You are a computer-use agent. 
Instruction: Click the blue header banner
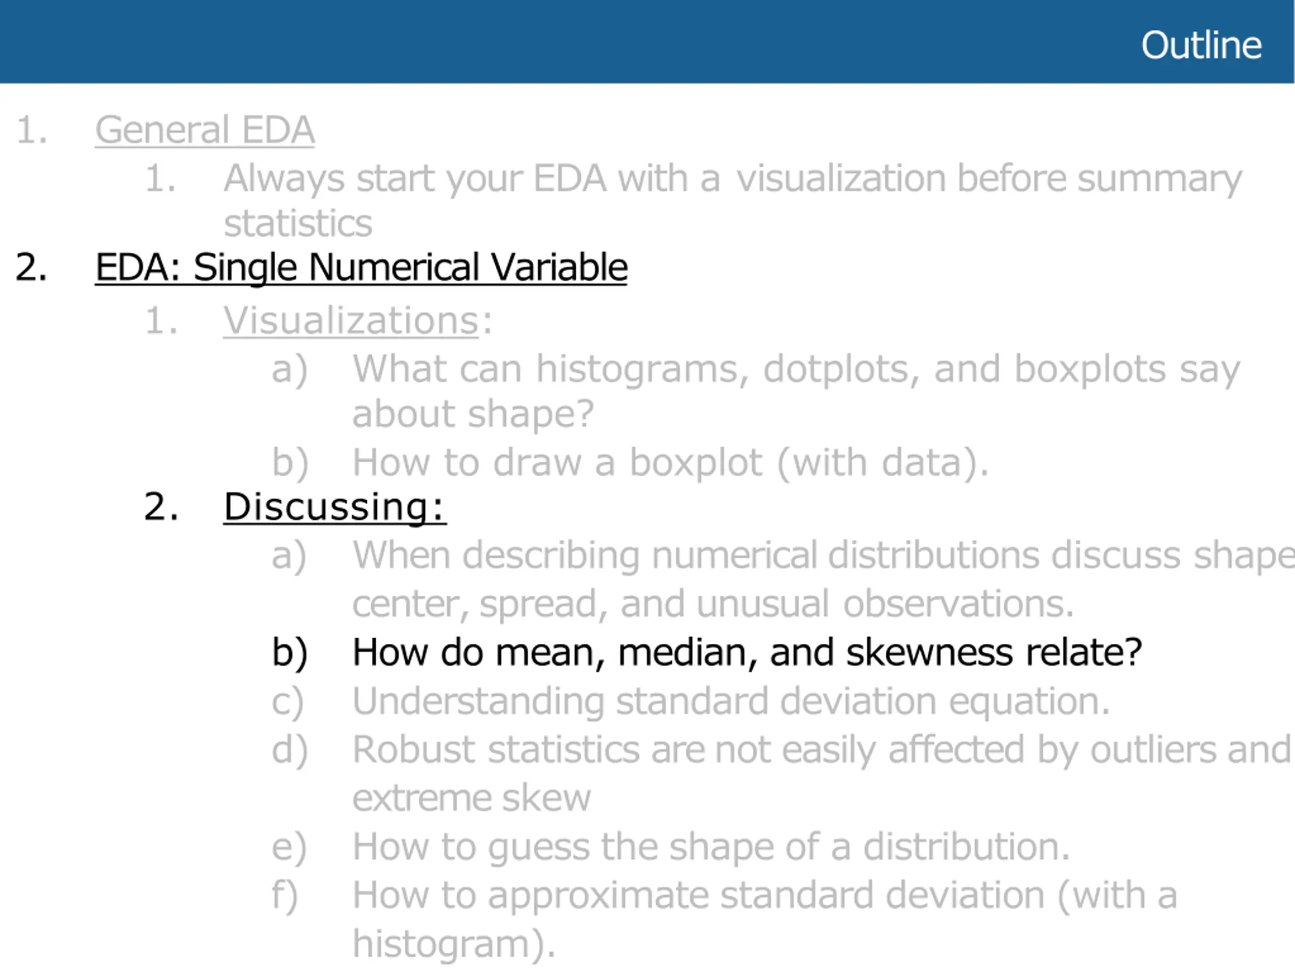coord(647,41)
